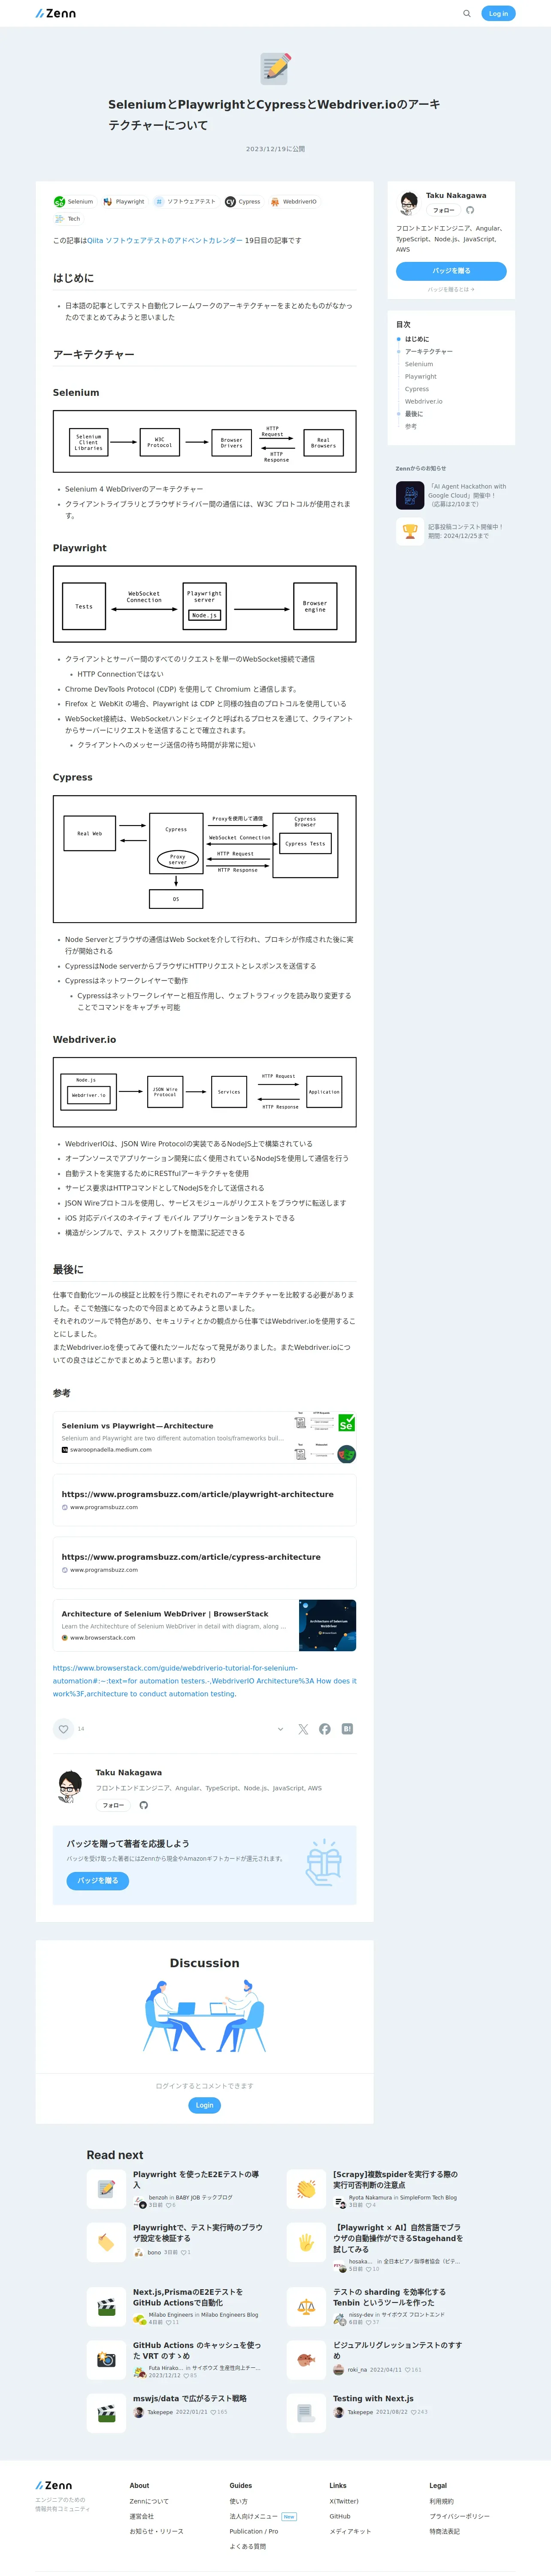Image resolution: width=551 pixels, height=2576 pixels.
Task: Open the Testing with Next.js article icon
Action: (x=306, y=2413)
